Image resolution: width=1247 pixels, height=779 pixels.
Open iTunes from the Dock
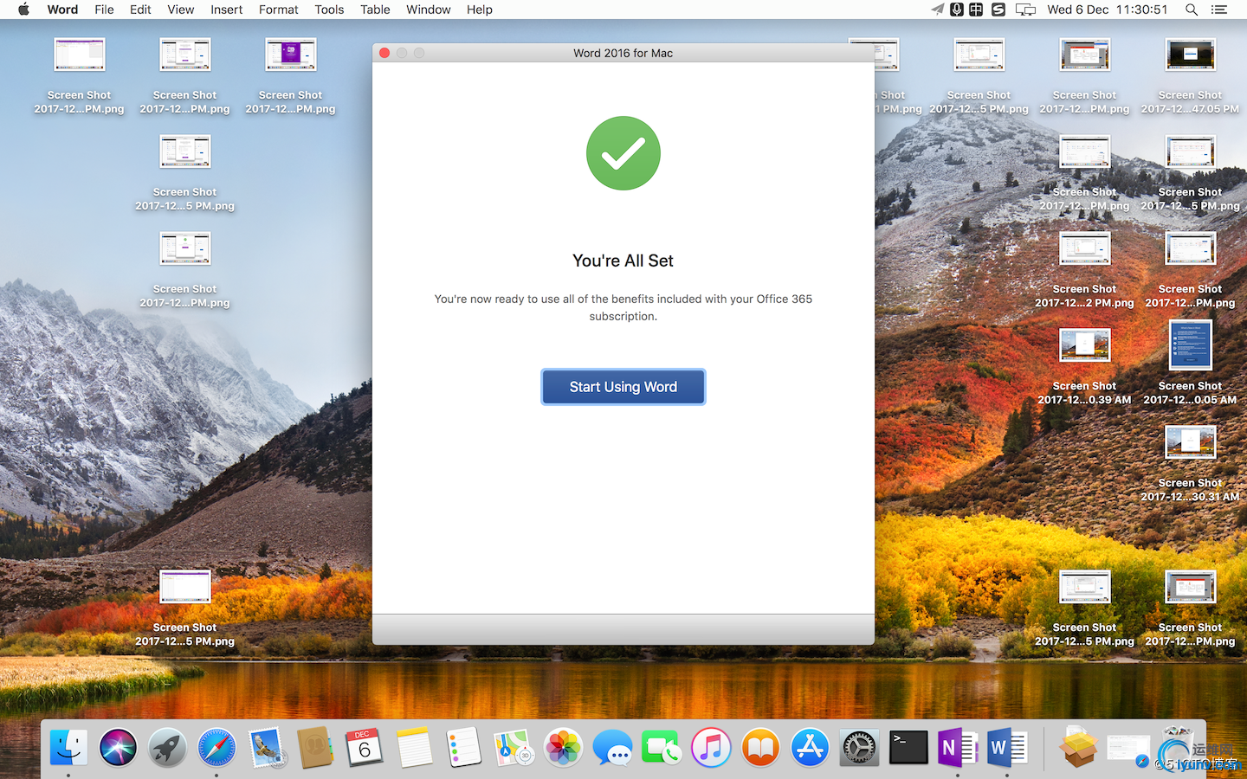coord(711,748)
